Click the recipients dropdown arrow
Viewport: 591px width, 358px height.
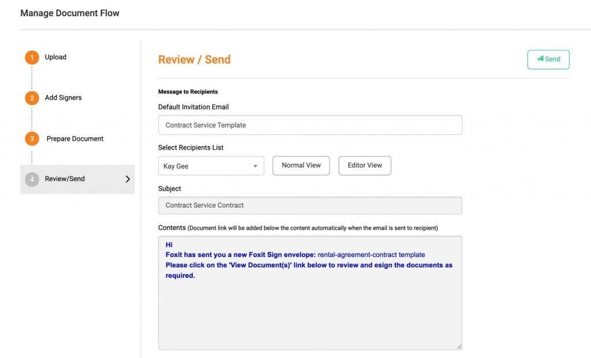[255, 166]
